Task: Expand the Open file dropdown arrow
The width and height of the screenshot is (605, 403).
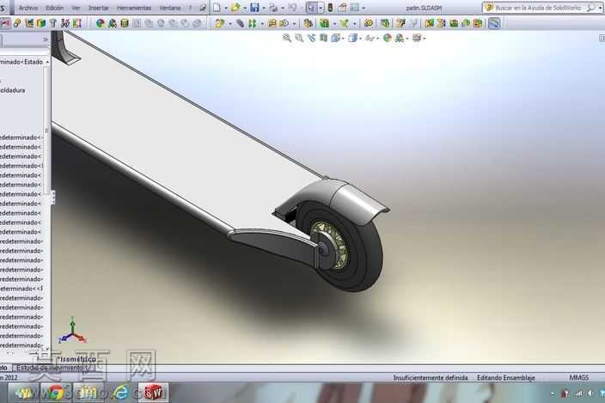Action: (245, 8)
